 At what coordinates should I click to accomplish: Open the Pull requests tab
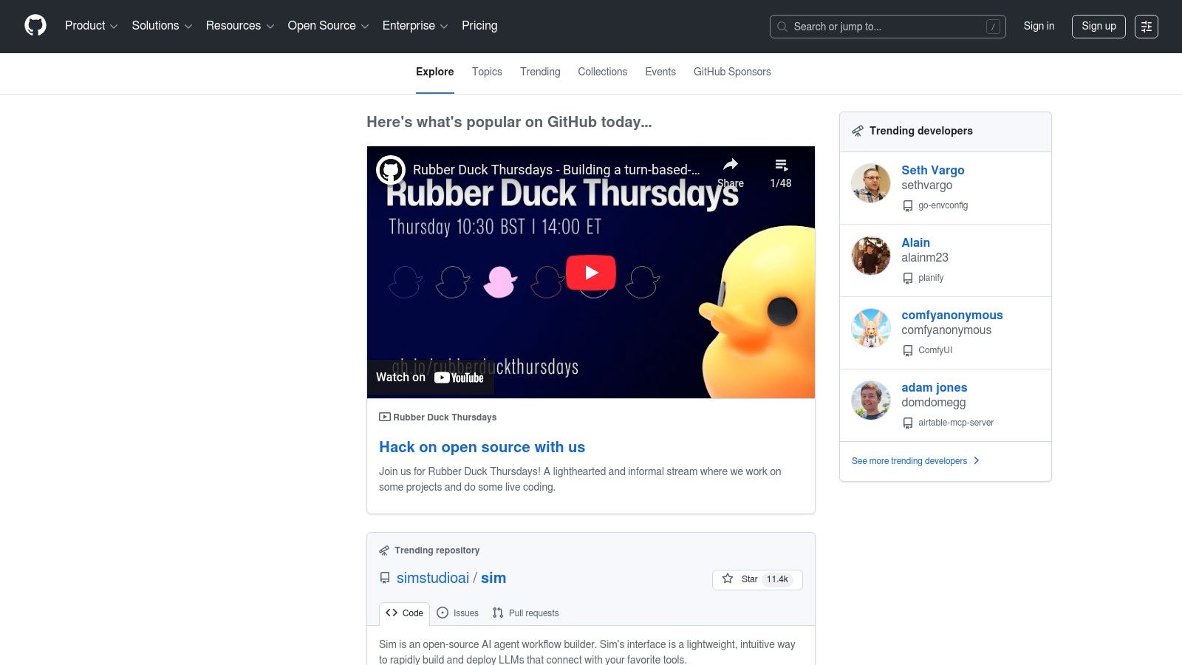tap(526, 613)
